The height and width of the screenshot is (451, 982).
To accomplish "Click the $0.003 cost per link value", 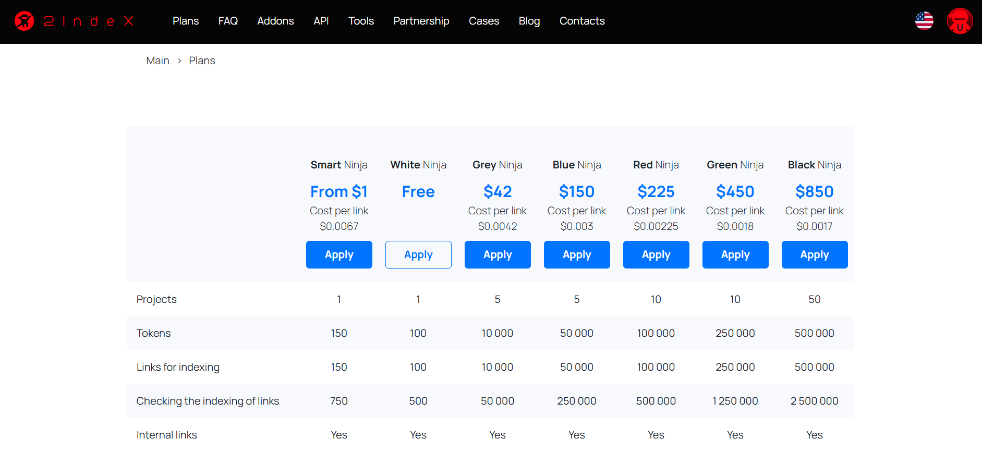I will (577, 226).
